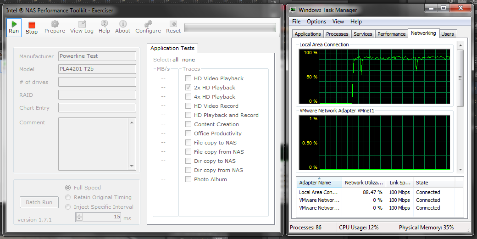
Task: Enable the Photo Album trace
Action: pos(189,179)
